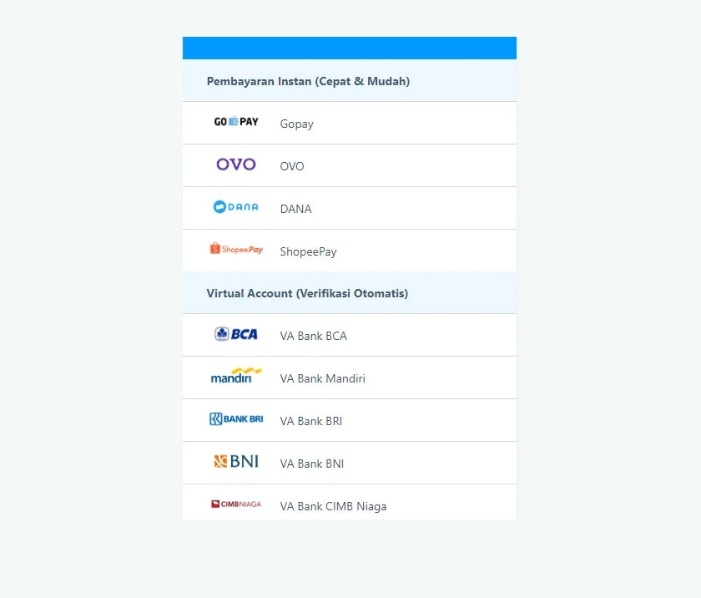This screenshot has height=598, width=701.
Task: Click the CIMB Niaga logo
Action: 236,504
